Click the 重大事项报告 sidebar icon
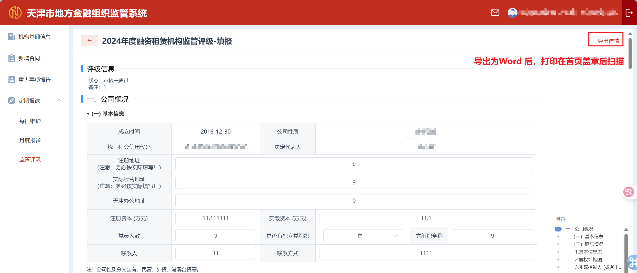 [12, 80]
